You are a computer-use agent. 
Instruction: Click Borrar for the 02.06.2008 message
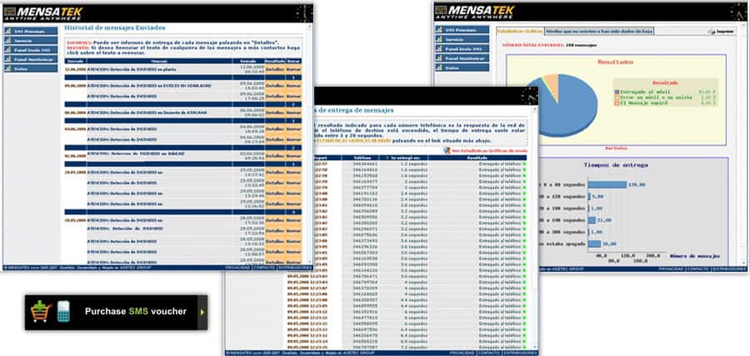tap(293, 156)
